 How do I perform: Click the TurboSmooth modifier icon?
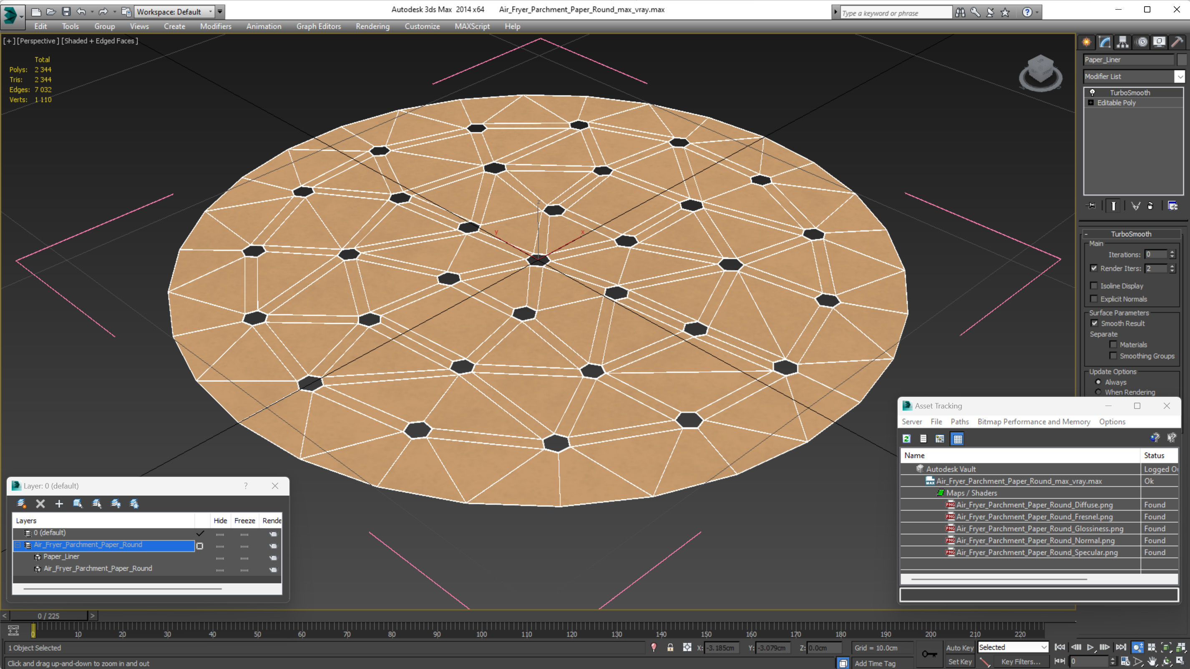pyautogui.click(x=1092, y=92)
